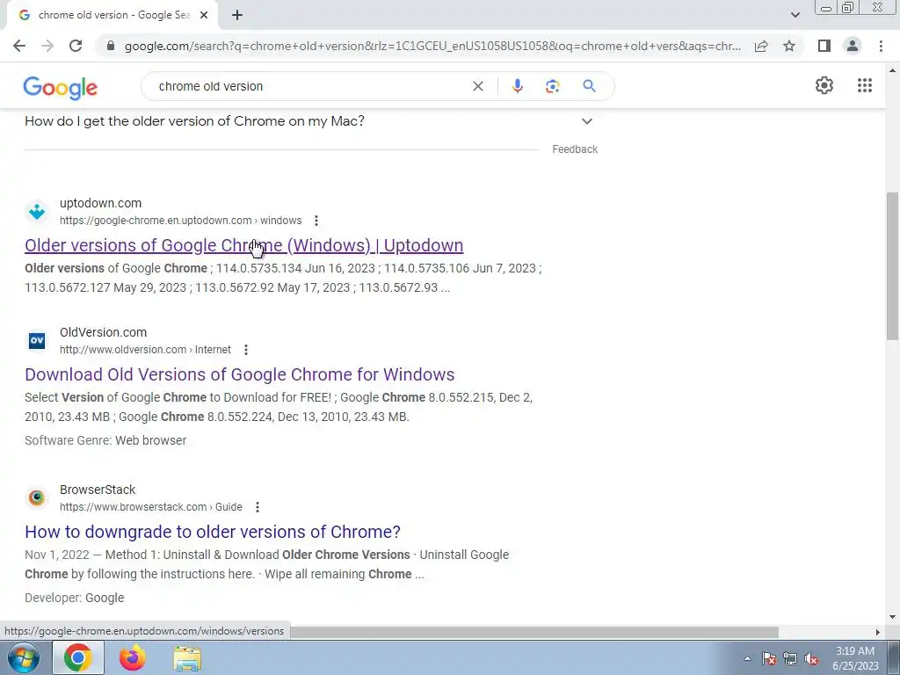The width and height of the screenshot is (900, 675).
Task: Open How to downgrade Chrome link
Action: point(213,532)
